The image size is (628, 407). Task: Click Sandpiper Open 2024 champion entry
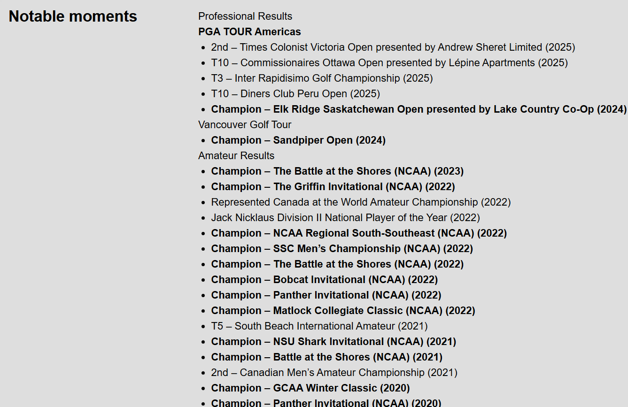coord(298,140)
